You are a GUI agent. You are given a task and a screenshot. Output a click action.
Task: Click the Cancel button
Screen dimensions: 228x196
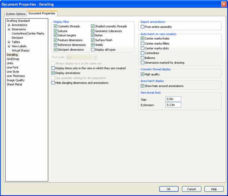pos(192,189)
